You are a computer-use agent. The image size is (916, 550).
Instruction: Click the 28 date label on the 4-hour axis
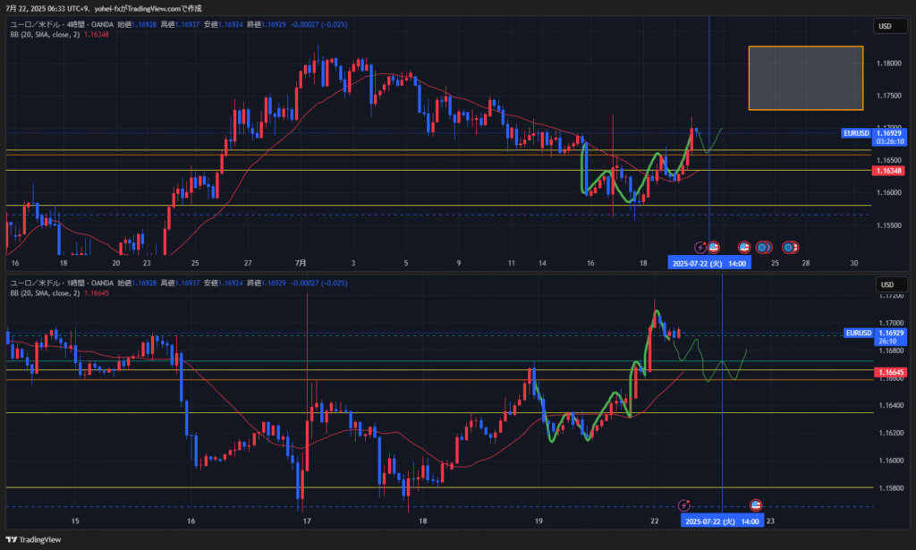click(806, 263)
